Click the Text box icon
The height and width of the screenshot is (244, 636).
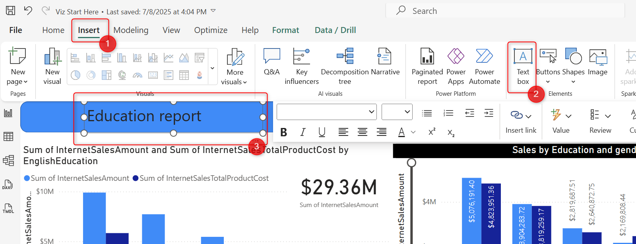[523, 57]
